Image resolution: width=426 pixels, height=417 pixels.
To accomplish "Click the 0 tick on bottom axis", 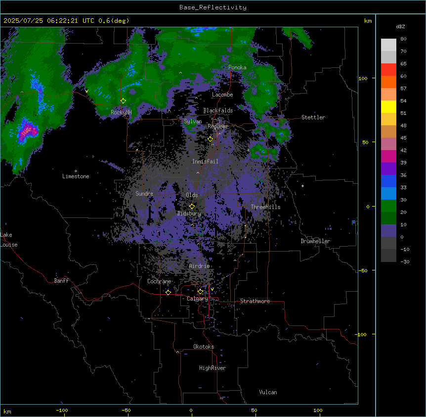I will click(191, 410).
